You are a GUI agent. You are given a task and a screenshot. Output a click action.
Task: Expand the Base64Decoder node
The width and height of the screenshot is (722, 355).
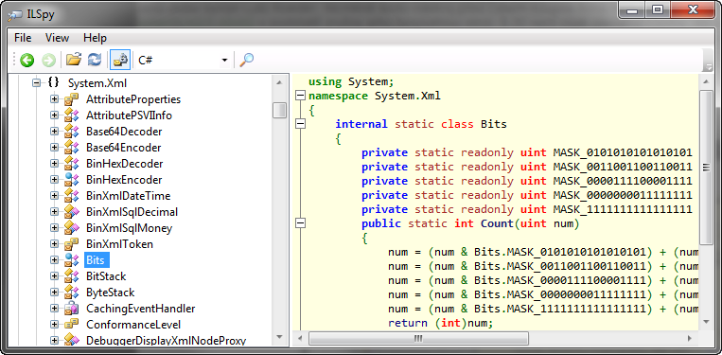coord(54,132)
